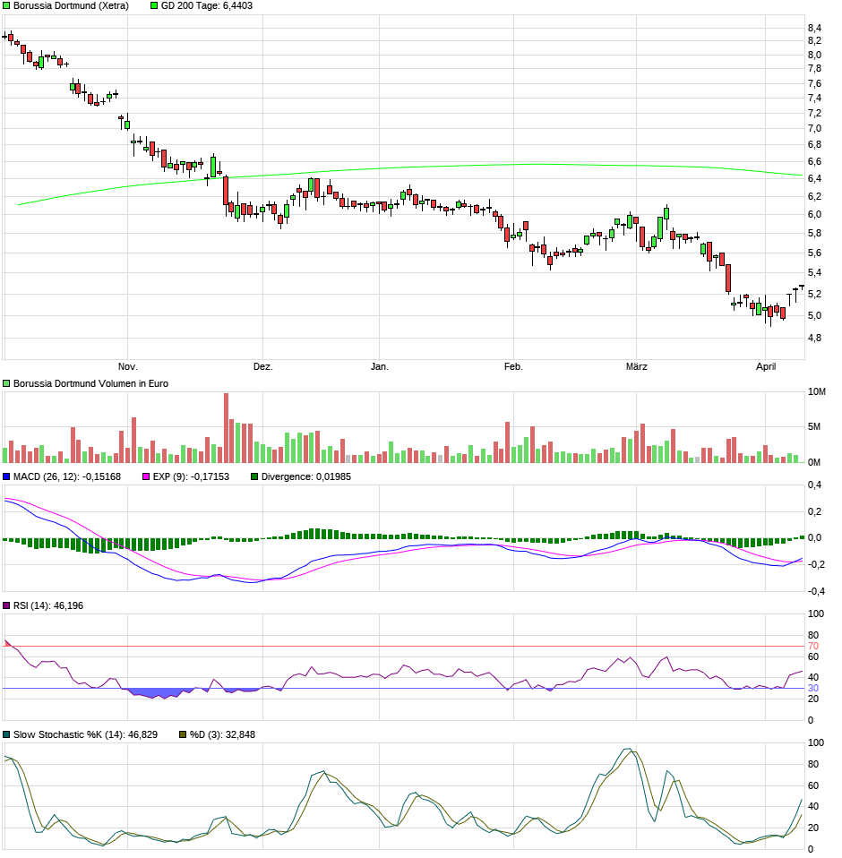Image resolution: width=842 pixels, height=858 pixels.
Task: Click the 10M value on the volume axis
Action: [x=816, y=391]
